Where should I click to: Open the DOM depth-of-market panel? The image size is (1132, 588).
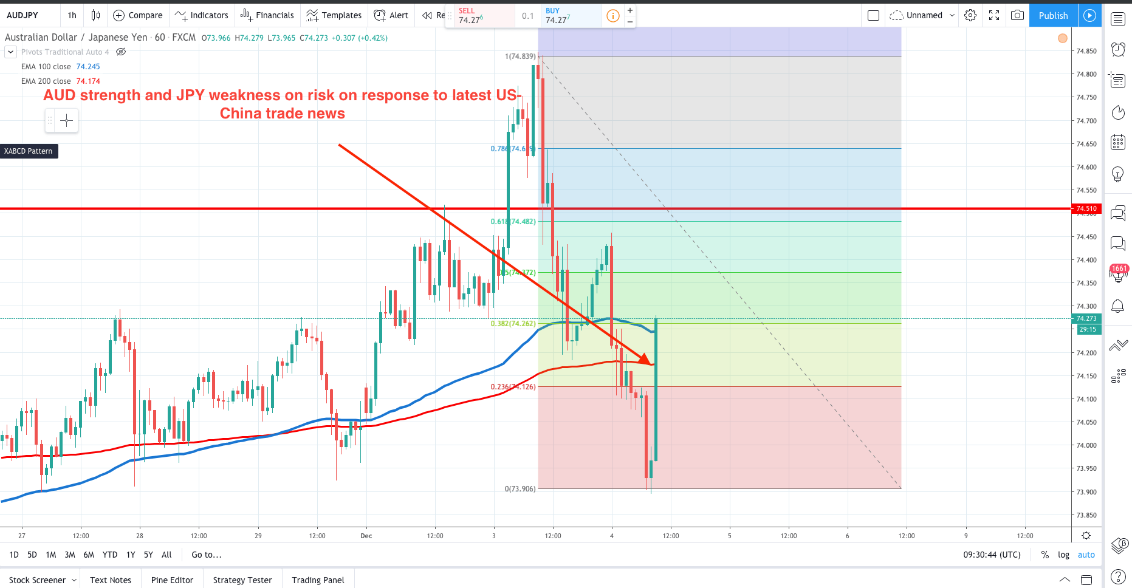pos(1118,377)
